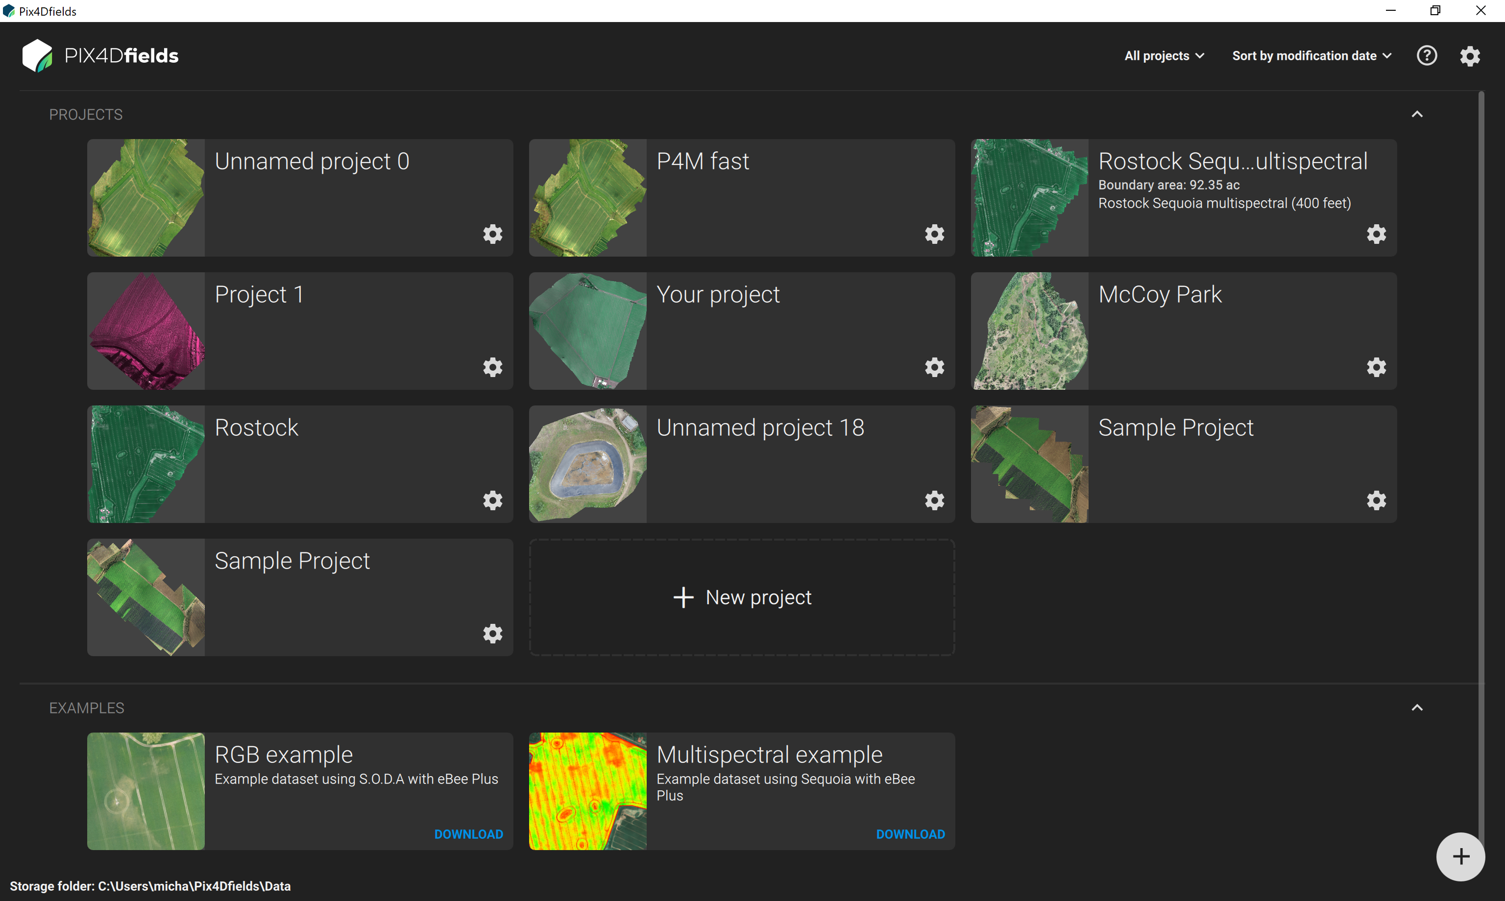Image resolution: width=1505 pixels, height=901 pixels.
Task: Create a New project
Action: (x=742, y=597)
